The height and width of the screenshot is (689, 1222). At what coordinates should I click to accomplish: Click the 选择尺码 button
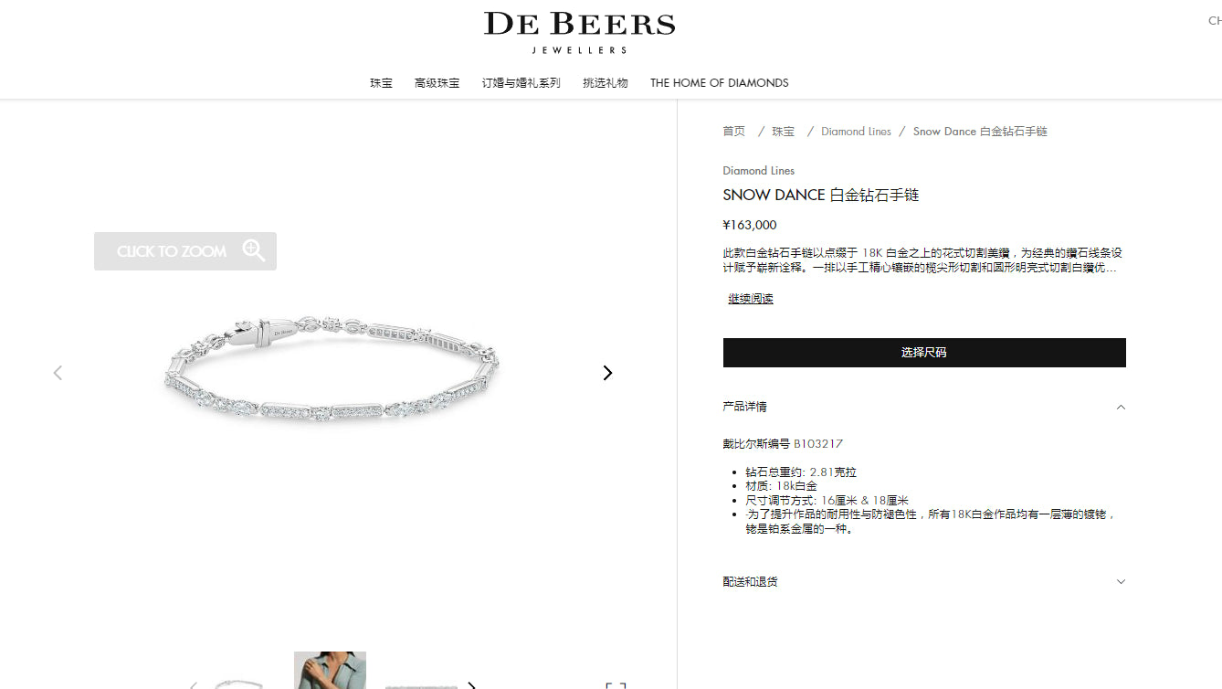coord(924,353)
